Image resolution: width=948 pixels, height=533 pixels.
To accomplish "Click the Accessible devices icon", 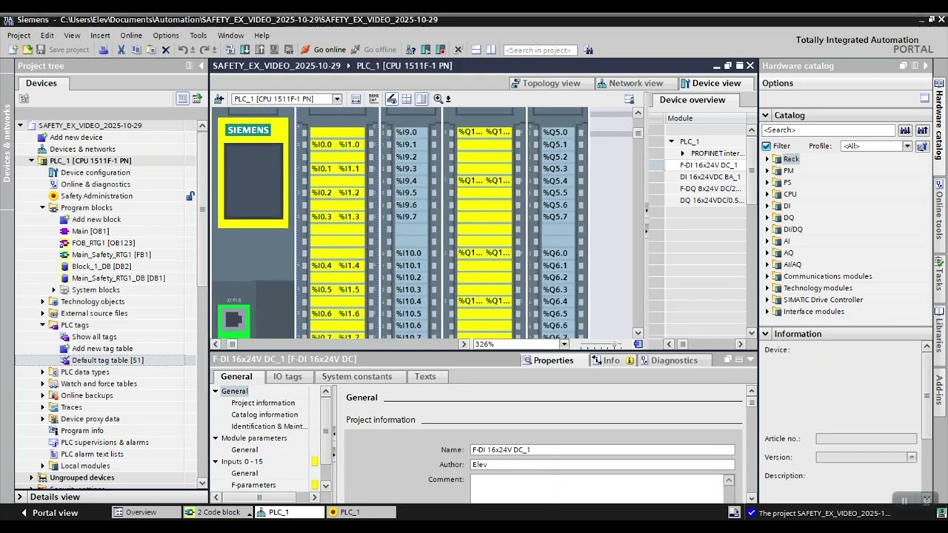I will tap(411, 50).
